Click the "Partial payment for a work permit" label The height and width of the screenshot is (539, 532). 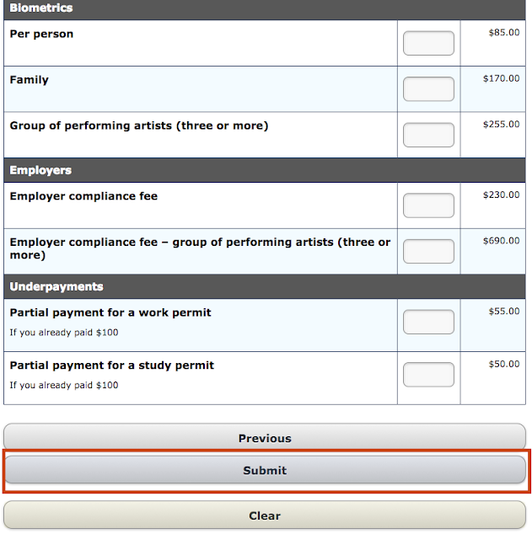pos(110,312)
